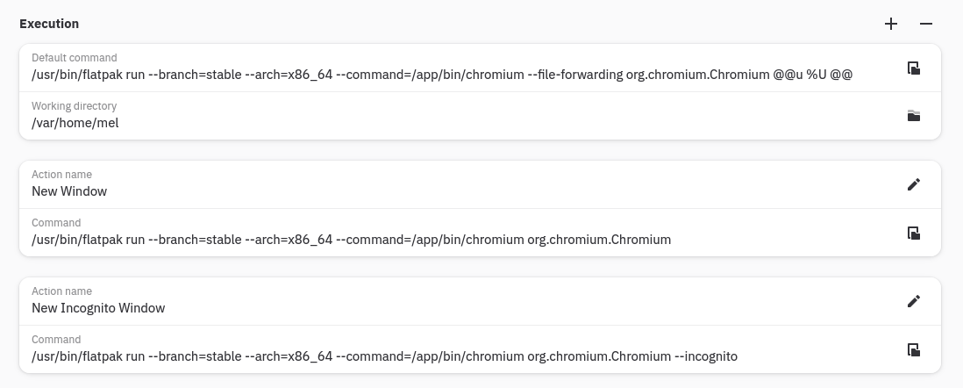963x388 pixels.
Task: Click the "Default command" caption label
Action: tap(74, 58)
